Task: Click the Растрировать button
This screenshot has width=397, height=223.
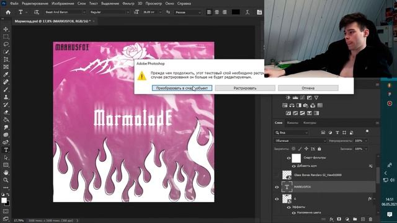Action: click(245, 88)
